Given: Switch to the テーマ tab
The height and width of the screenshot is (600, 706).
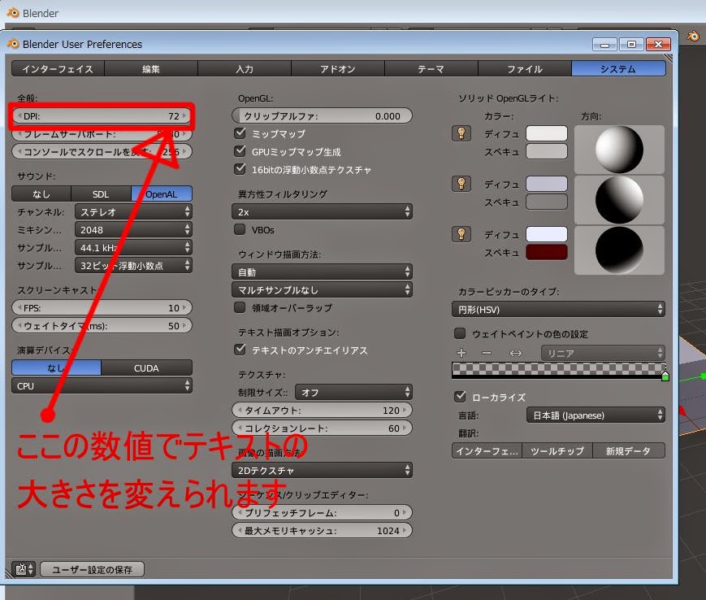Looking at the screenshot, I should 431,69.
